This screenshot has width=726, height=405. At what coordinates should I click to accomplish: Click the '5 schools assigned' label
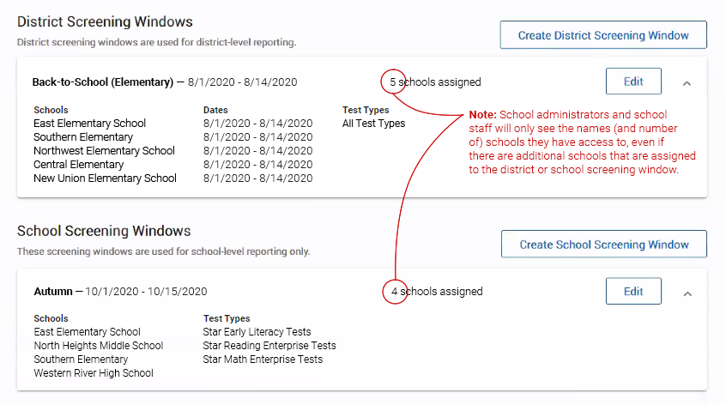(435, 82)
